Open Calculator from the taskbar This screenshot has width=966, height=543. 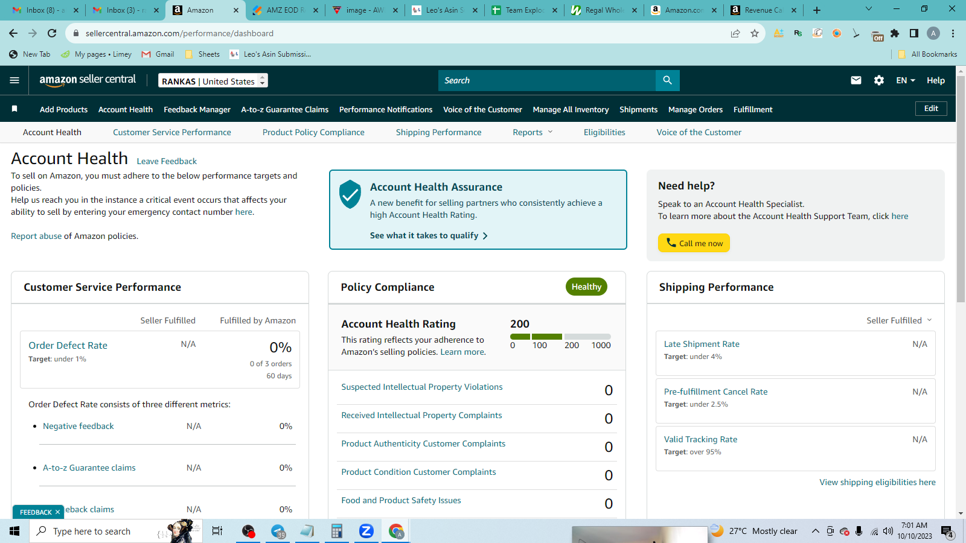click(x=337, y=531)
